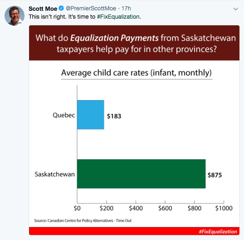
Task: Open the @PremierScottMoe handle link
Action: pyautogui.click(x=91, y=8)
